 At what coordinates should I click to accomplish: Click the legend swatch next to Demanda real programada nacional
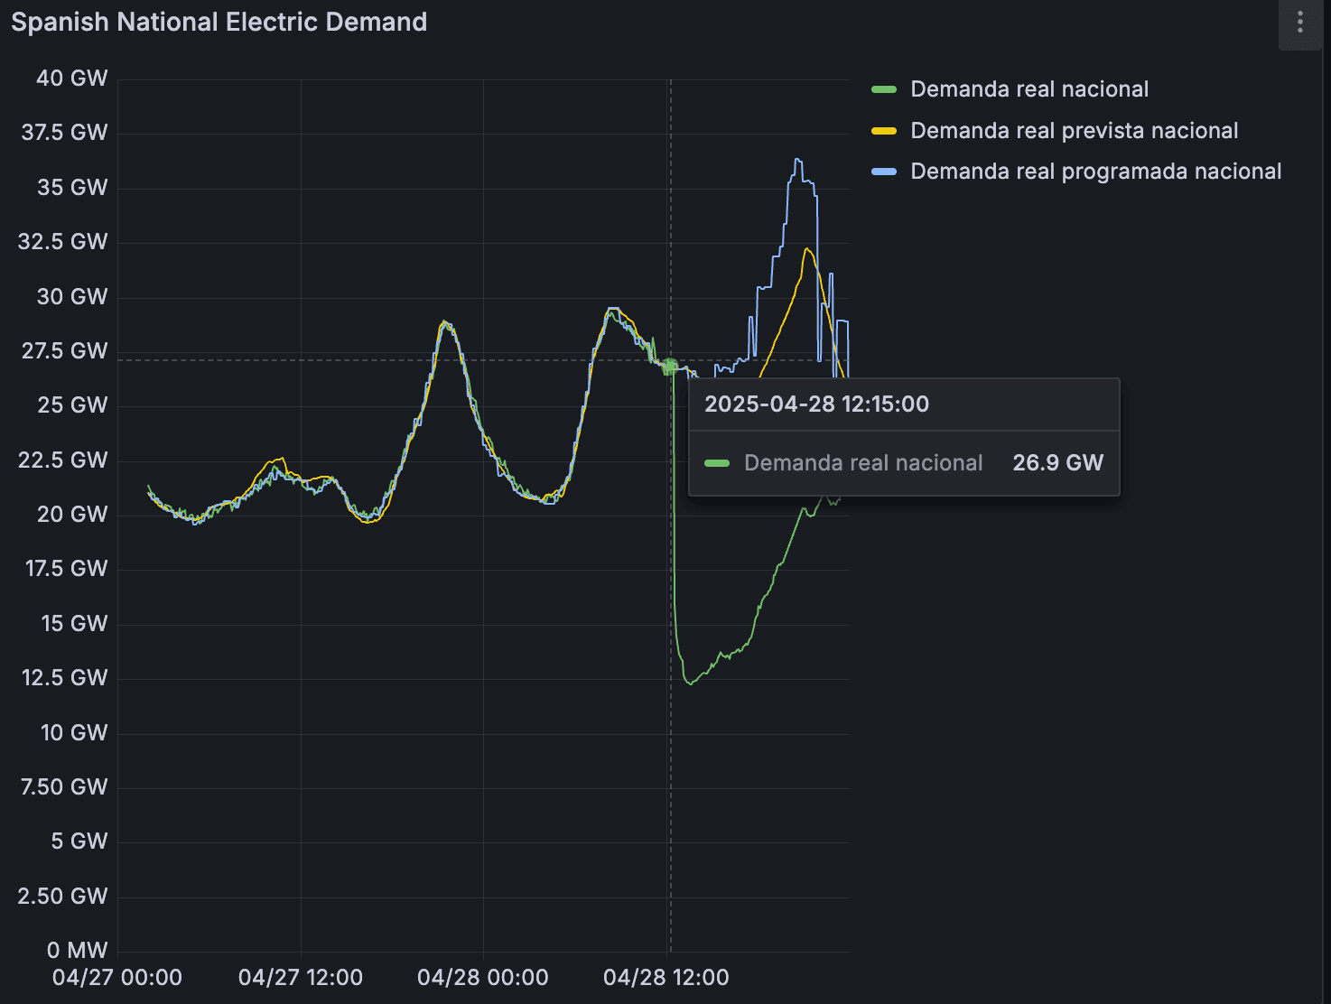point(883,171)
